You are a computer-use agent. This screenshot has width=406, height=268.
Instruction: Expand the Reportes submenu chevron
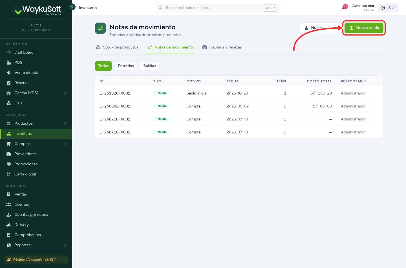pos(65,245)
